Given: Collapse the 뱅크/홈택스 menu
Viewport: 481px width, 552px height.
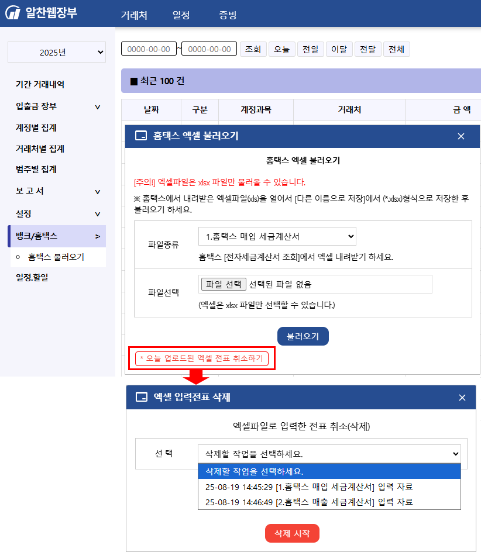Looking at the screenshot, I should tap(98, 237).
